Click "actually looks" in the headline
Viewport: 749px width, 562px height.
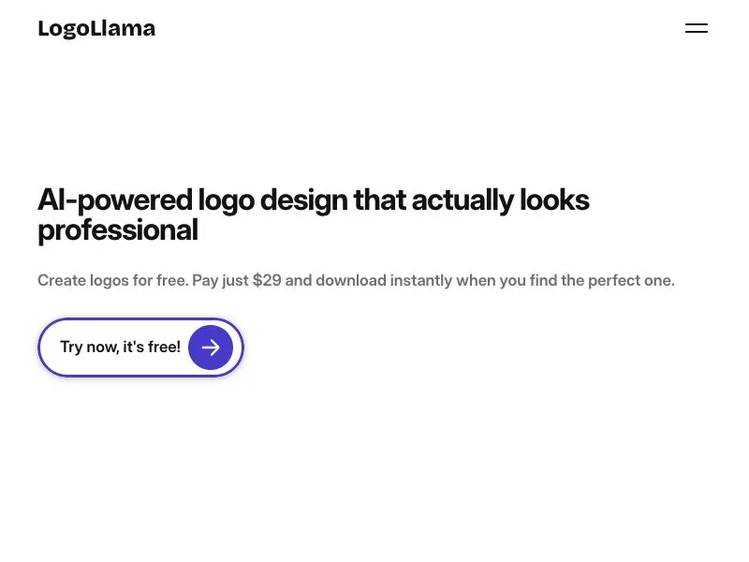[x=501, y=200]
